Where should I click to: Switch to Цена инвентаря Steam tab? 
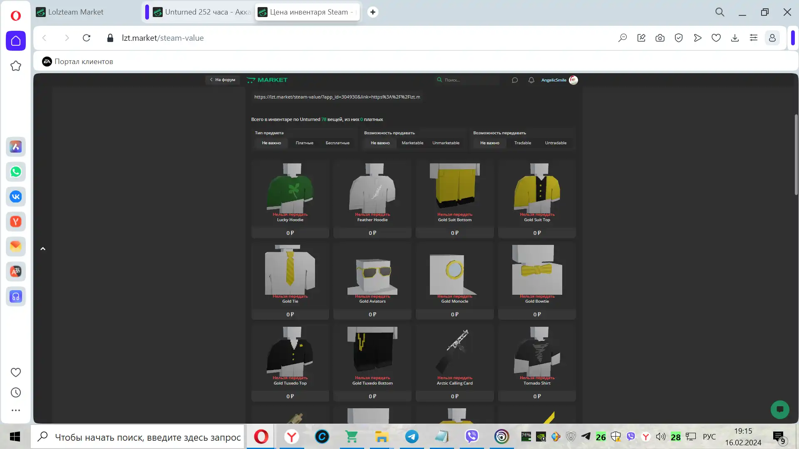click(x=307, y=12)
